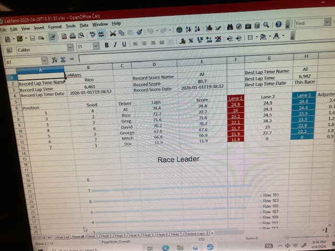Select column H header
This screenshot has height=251, width=335.
point(305,56)
